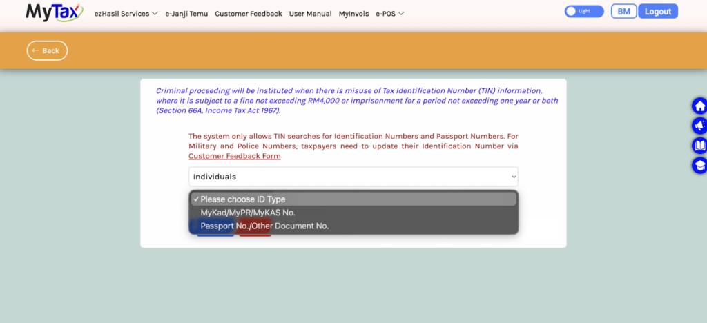707x323 pixels.
Task: Click the graduation cap icon
Action: click(x=699, y=166)
